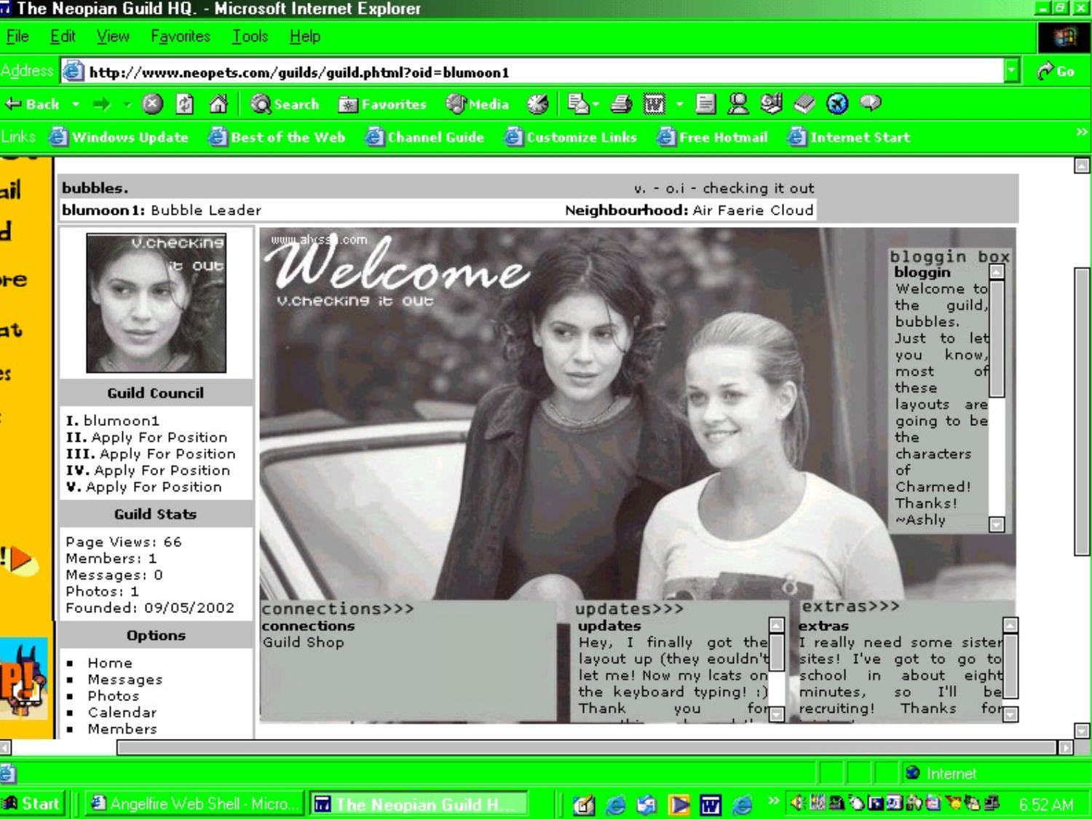Viewport: 1092px width, 819px height.
Task: Open the Media bar from the toolbar
Action: point(478,104)
